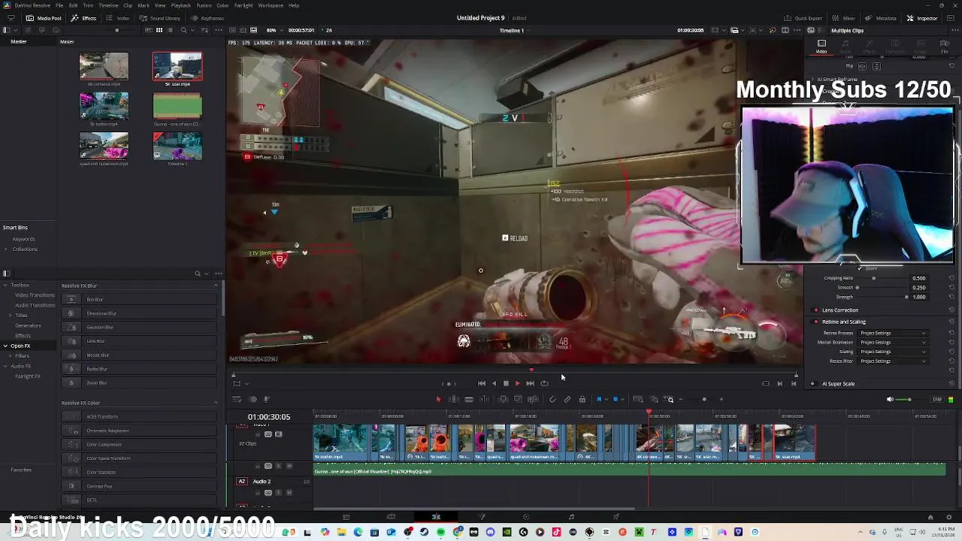
Task: Open the Fusion menu
Action: click(204, 5)
